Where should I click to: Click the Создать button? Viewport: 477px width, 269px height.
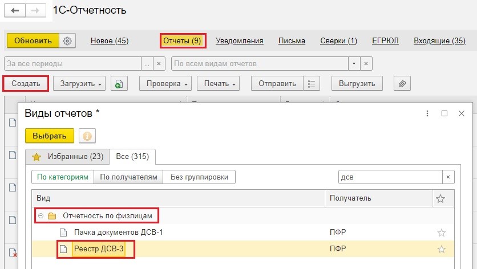coord(26,84)
